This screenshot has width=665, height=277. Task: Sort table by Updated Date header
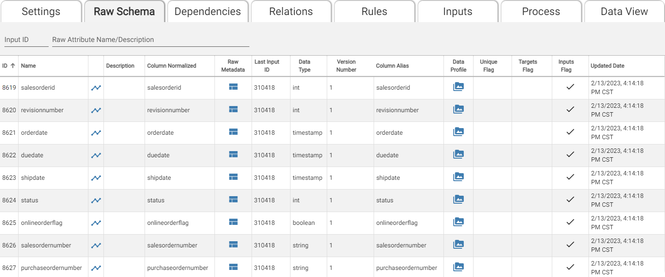pos(607,66)
